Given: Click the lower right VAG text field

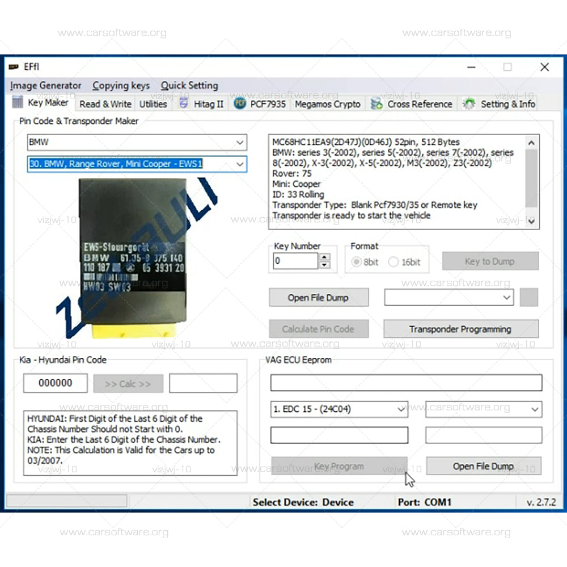Looking at the screenshot, I should (484, 435).
